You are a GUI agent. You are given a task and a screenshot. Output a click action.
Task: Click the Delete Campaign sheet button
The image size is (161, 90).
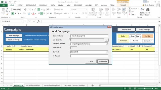coord(14,40)
